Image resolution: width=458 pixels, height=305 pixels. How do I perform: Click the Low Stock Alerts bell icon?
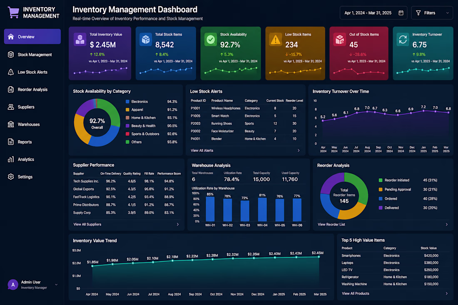pos(11,72)
